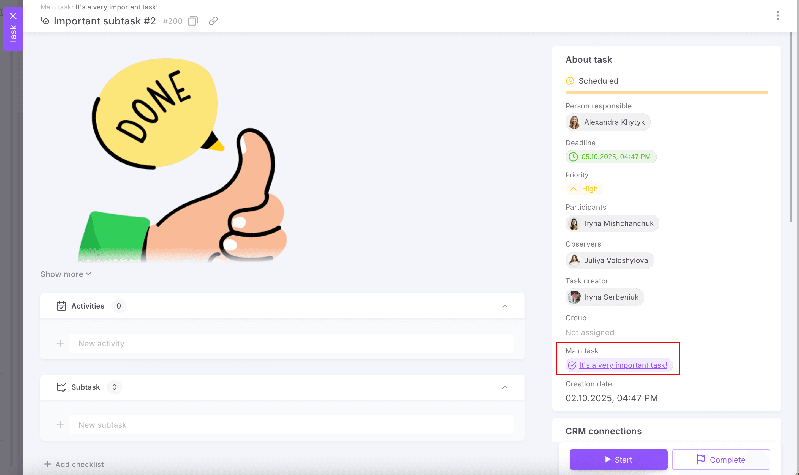Click the plus icon to add new activity
Image resolution: width=799 pixels, height=475 pixels.
[x=60, y=343]
